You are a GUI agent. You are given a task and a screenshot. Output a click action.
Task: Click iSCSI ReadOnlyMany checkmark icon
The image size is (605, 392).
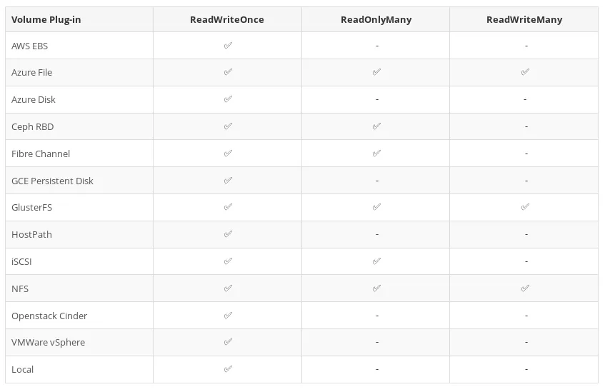pyautogui.click(x=376, y=261)
